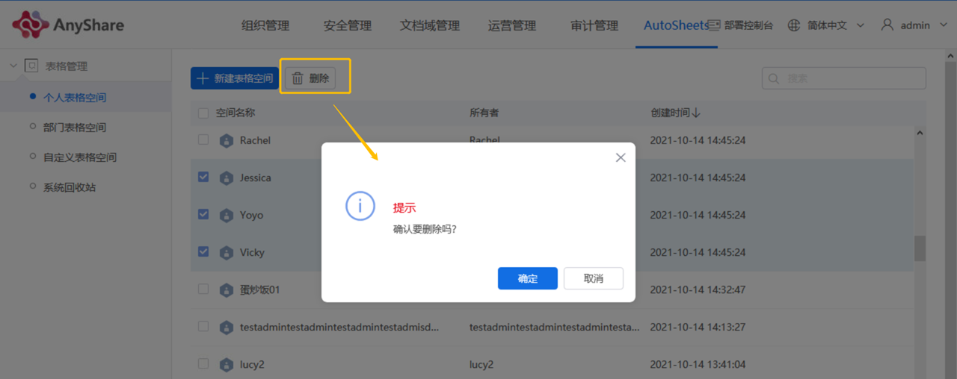This screenshot has height=379, width=957.
Task: Toggle the select-all header checkbox
Action: (x=203, y=113)
